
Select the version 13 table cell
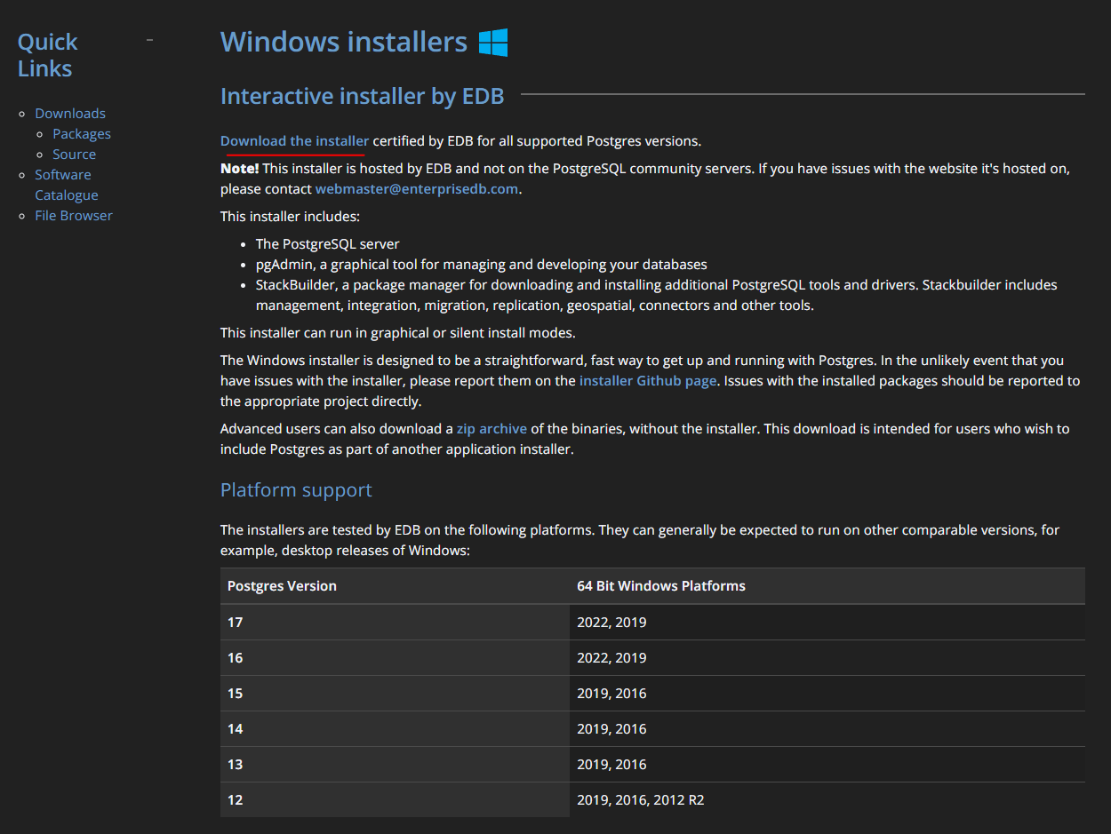[x=395, y=765]
